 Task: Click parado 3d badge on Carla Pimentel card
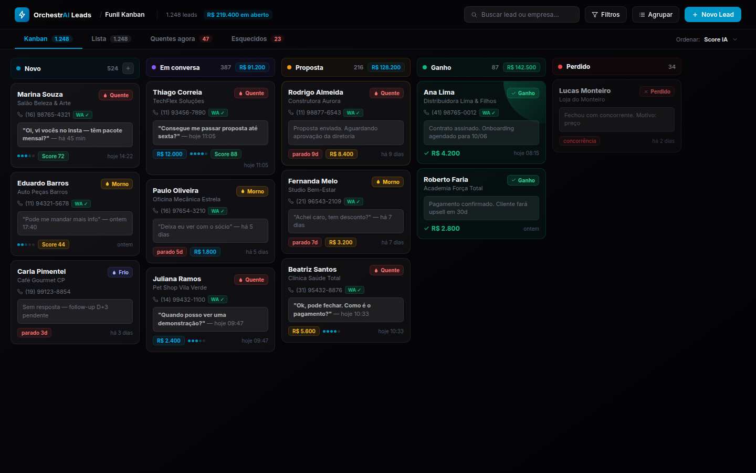click(34, 333)
